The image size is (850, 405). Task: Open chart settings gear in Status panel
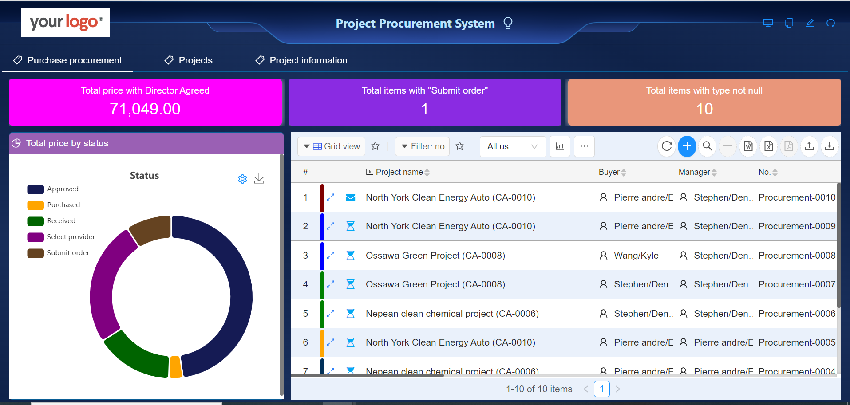[x=242, y=179]
